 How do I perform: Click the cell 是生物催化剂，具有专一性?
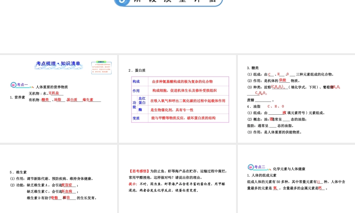coord(189,110)
